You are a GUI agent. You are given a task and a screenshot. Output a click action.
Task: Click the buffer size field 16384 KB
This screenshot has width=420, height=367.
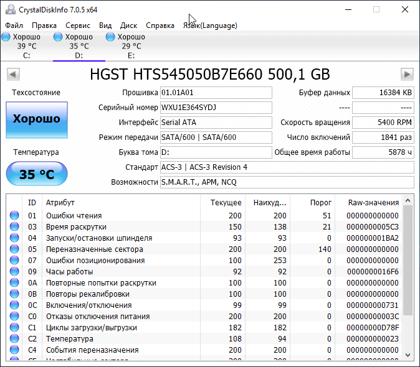[x=383, y=93]
